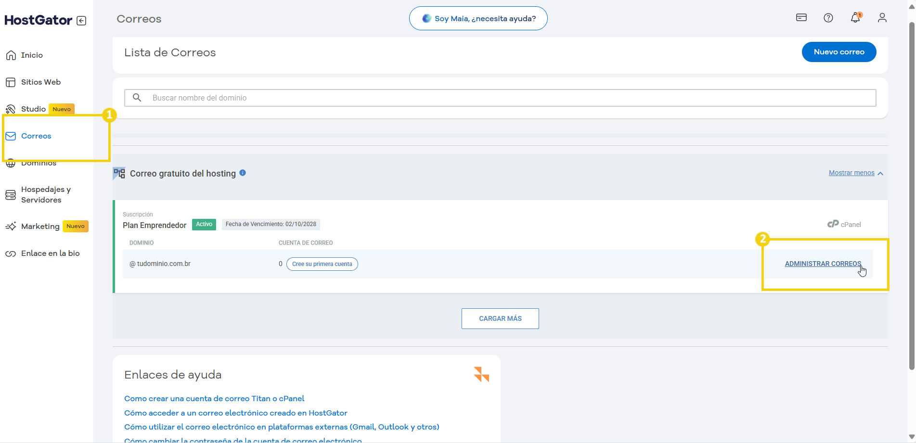This screenshot has width=916, height=443.
Task: Click the info icon beside Correo gratuito
Action: click(243, 173)
